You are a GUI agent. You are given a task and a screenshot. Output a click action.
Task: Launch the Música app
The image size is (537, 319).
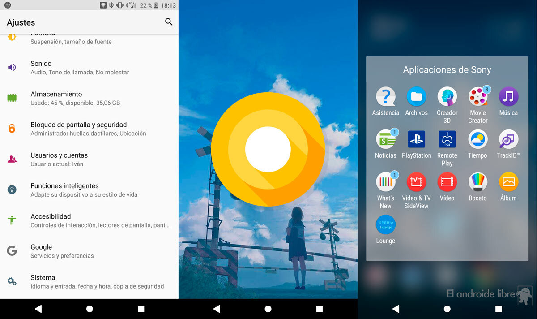point(508,97)
